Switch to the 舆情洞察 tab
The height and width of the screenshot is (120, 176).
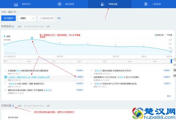click(110, 4)
